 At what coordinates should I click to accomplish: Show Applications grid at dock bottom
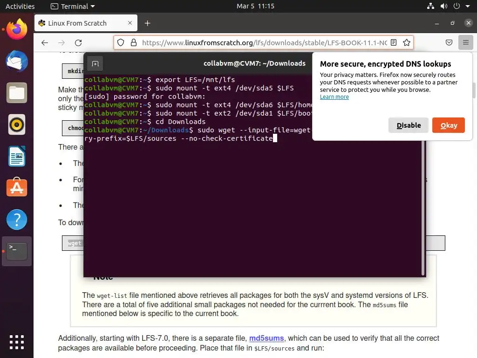17,342
